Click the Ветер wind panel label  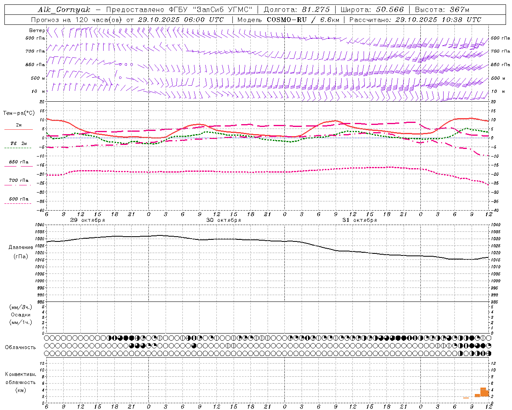click(37, 30)
